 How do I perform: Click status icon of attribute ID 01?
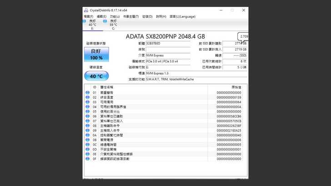click(x=88, y=93)
